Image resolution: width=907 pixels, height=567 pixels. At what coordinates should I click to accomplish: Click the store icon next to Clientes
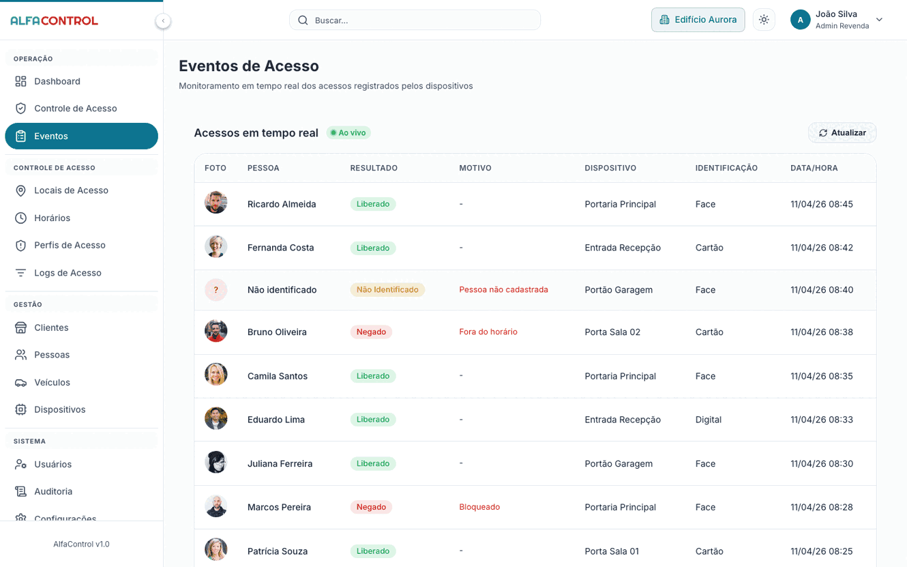pyautogui.click(x=21, y=328)
